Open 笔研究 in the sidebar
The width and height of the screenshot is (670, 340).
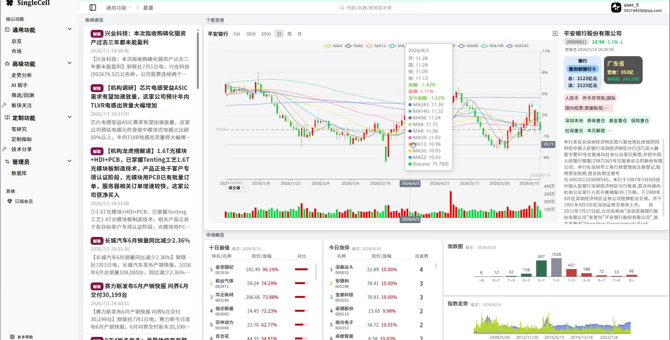point(19,129)
